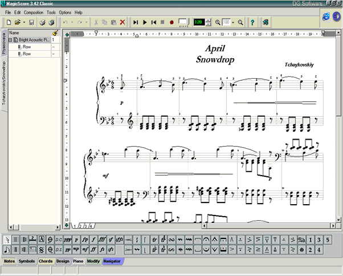The width and height of the screenshot is (343, 276).
Task: Go to page 4 tab of the score
Action: click(x=91, y=226)
